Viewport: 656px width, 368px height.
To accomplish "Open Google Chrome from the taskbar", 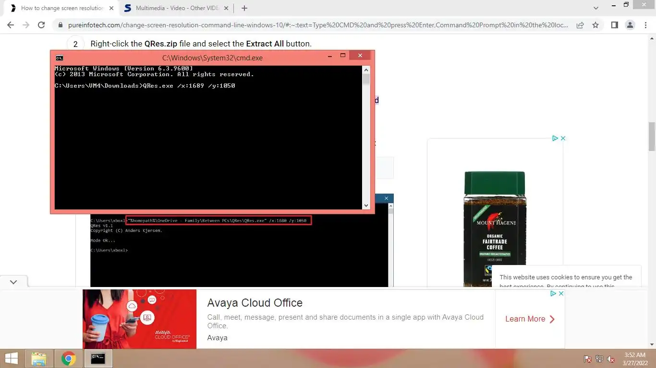I will [69, 358].
